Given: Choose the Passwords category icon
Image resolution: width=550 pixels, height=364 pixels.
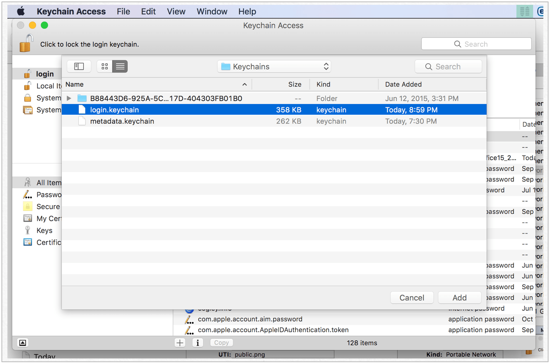Looking at the screenshot, I should 27,195.
